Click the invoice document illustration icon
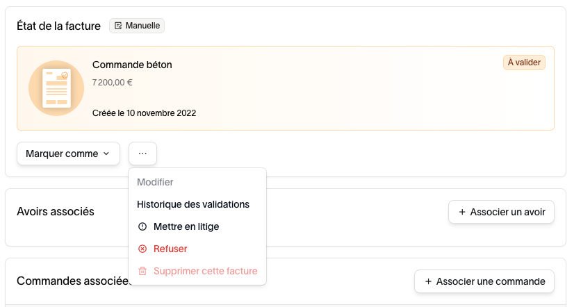 pos(56,88)
